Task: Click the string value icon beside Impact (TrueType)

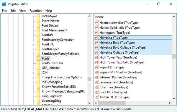Action: [97, 67]
